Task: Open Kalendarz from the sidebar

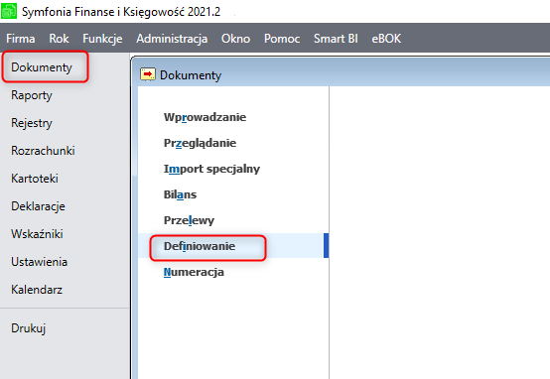Action: coord(37,290)
